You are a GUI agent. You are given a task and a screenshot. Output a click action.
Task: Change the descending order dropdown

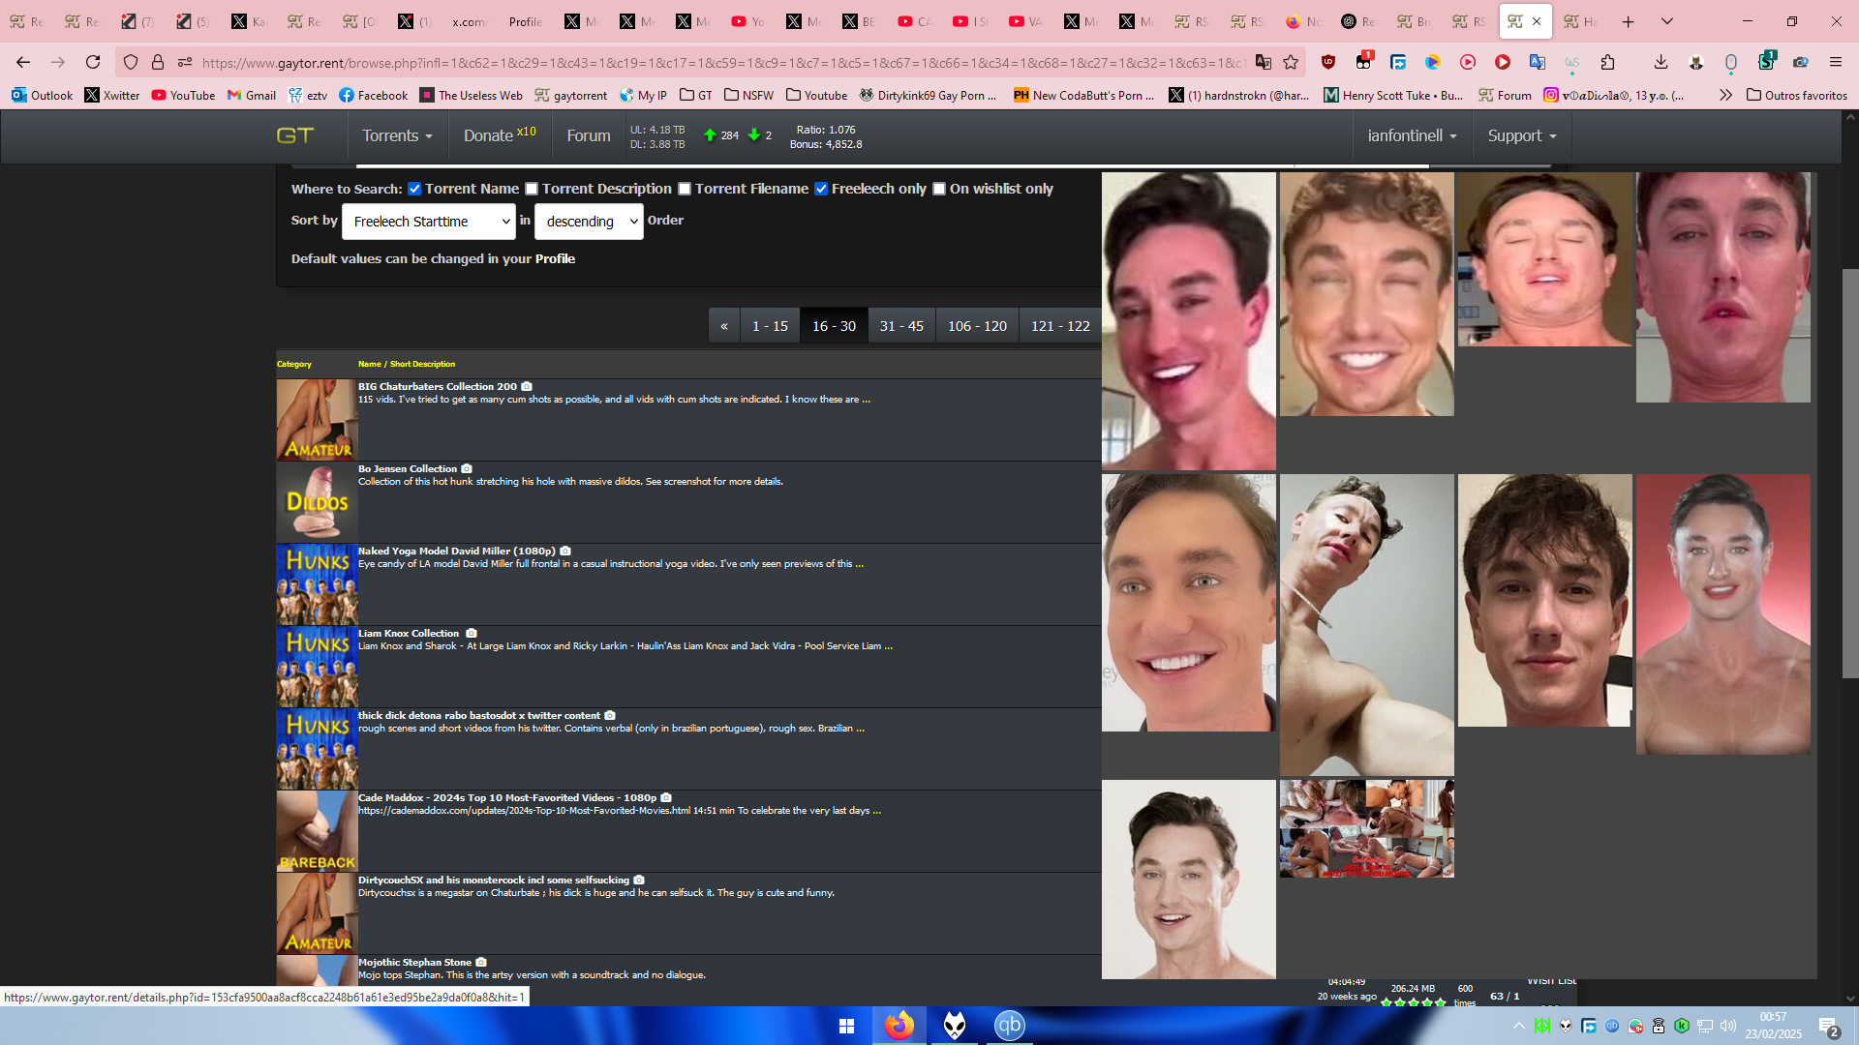click(588, 221)
